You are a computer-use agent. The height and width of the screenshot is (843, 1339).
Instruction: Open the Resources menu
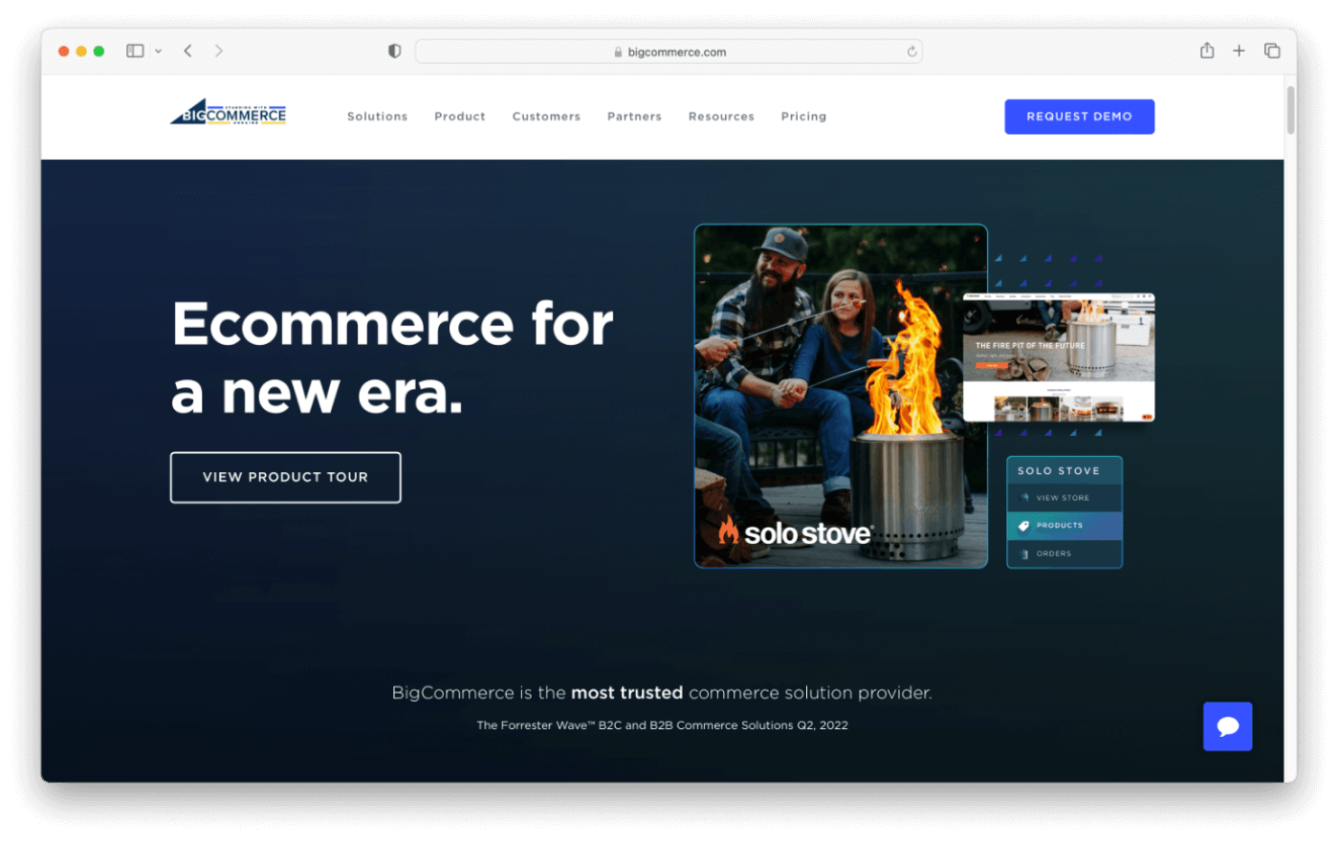[721, 117]
